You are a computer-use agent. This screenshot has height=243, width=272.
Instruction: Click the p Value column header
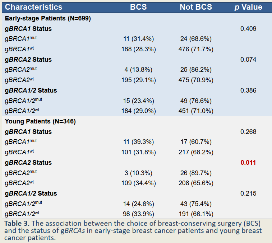click(248, 7)
